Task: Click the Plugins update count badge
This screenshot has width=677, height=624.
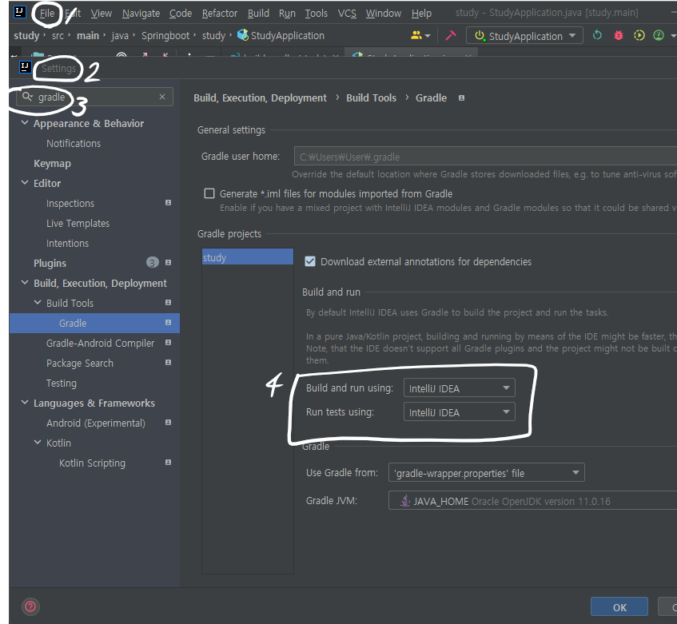Action: (153, 262)
